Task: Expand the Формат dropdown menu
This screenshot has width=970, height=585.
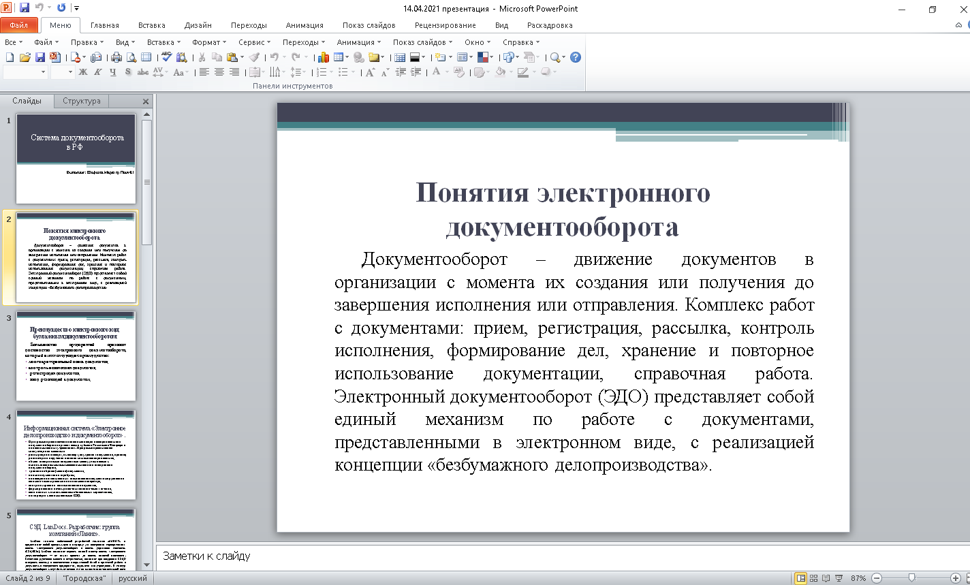Action: [208, 42]
